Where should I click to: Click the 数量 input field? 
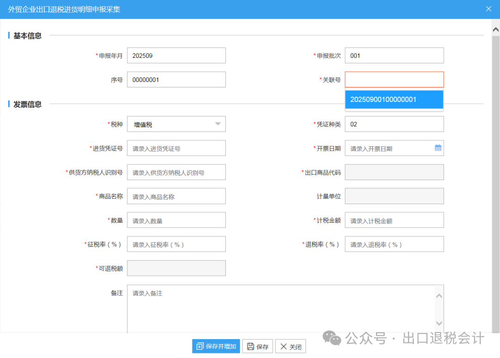(176, 220)
